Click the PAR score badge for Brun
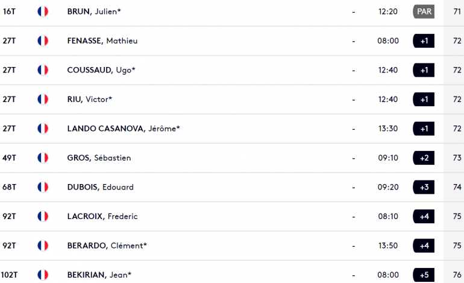 click(x=424, y=11)
